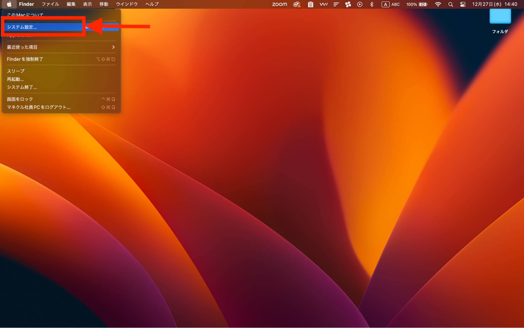Open the ファイル menu in menu bar
Viewport: 524px width, 328px height.
(x=50, y=4)
